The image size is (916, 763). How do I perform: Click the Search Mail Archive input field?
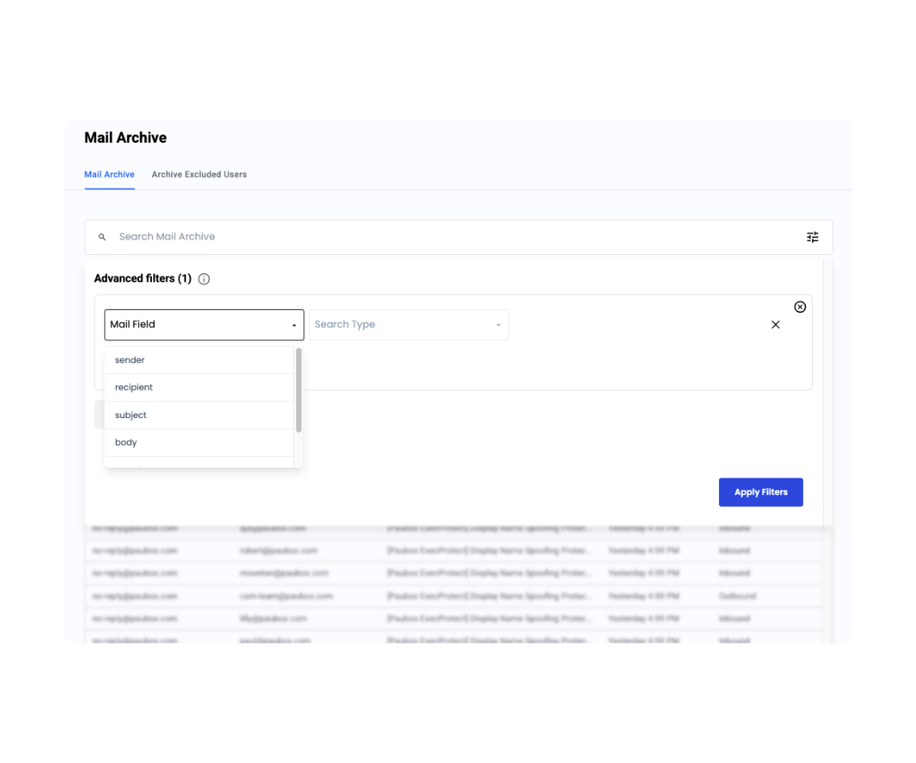(450, 237)
